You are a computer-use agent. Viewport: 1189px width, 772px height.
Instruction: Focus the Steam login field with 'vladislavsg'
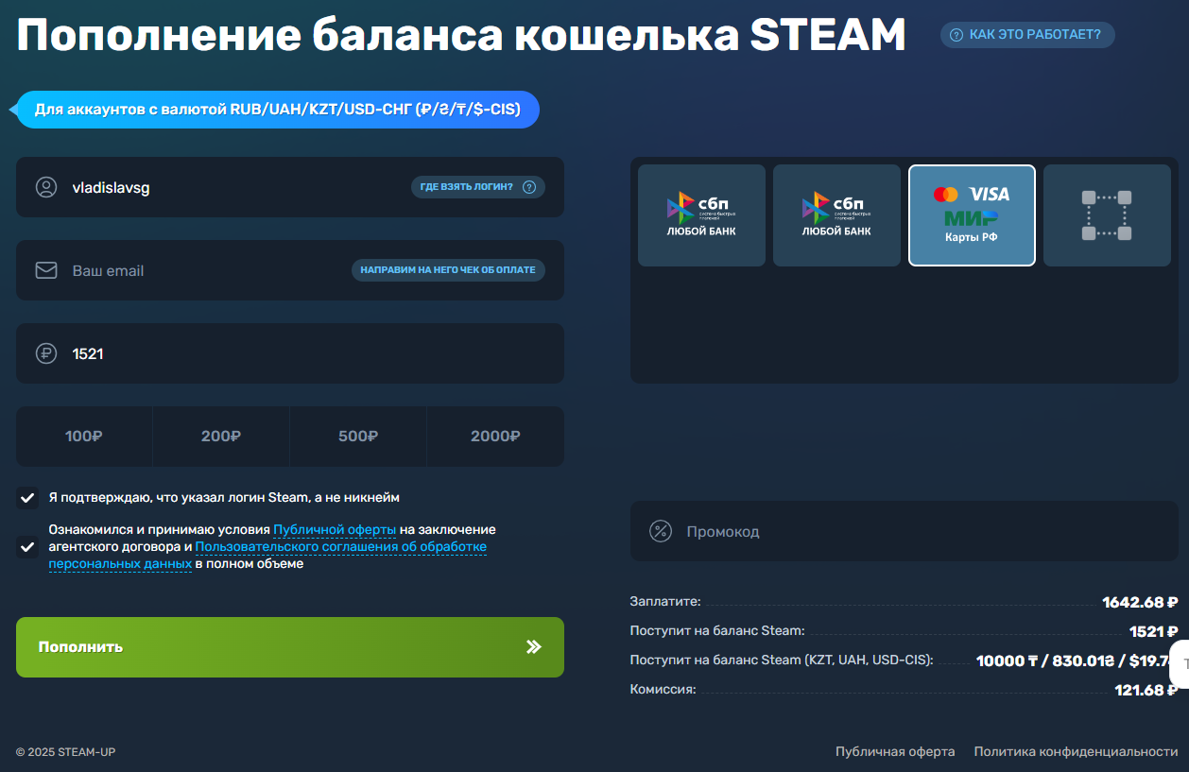pyautogui.click(x=290, y=187)
